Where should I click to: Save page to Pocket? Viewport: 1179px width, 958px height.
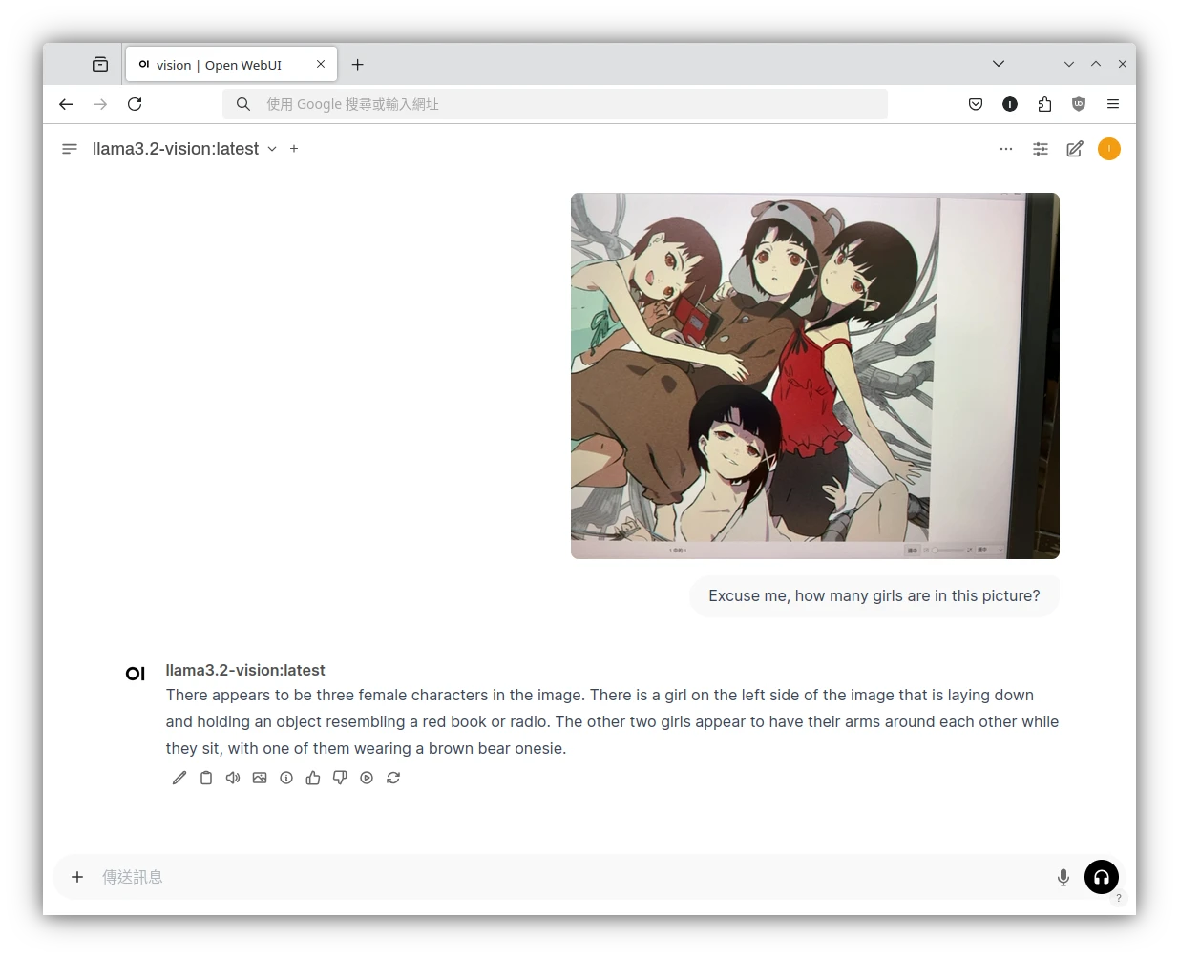pyautogui.click(x=976, y=104)
